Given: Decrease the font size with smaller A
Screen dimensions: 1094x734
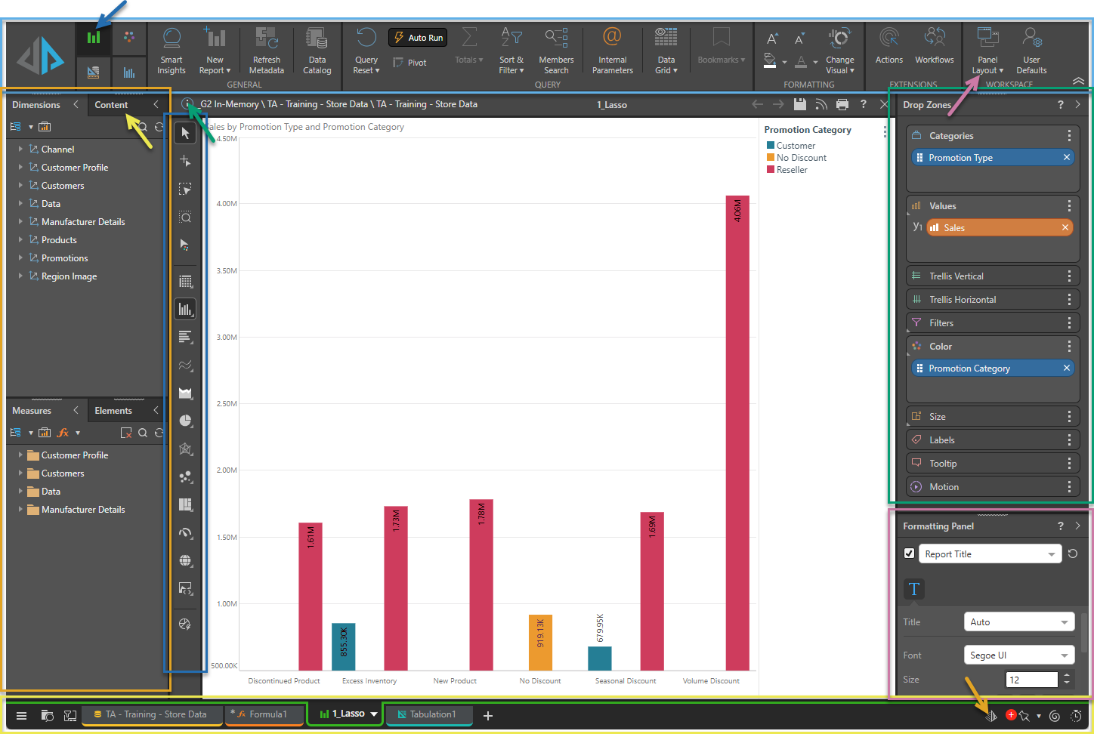Looking at the screenshot, I should (x=799, y=39).
